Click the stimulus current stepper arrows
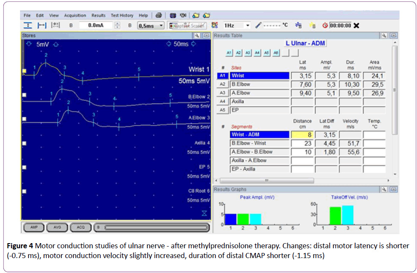Viewport: 417px width, 273px height. pos(117,25)
